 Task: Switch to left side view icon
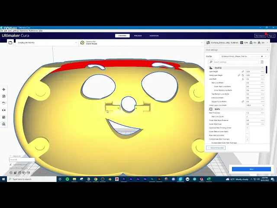pyautogui.click(x=24, y=173)
